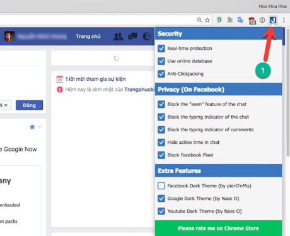Bookmark page with the star icon
Image resolution: width=290 pixels, height=236 pixels.
pyautogui.click(x=207, y=20)
